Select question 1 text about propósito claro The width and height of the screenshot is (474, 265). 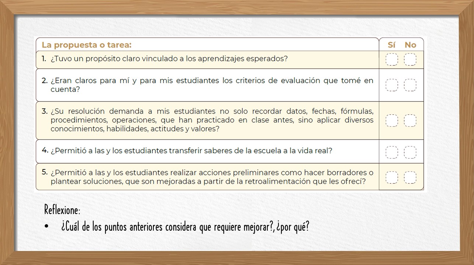pyautogui.click(x=169, y=59)
